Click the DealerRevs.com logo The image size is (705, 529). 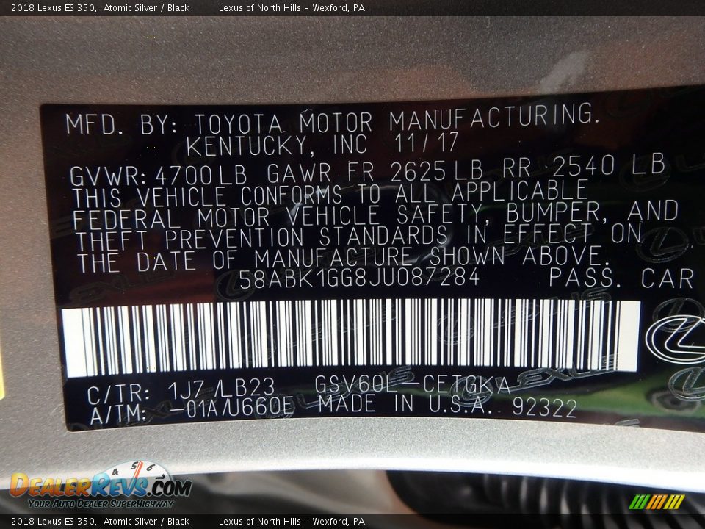[x=100, y=486]
